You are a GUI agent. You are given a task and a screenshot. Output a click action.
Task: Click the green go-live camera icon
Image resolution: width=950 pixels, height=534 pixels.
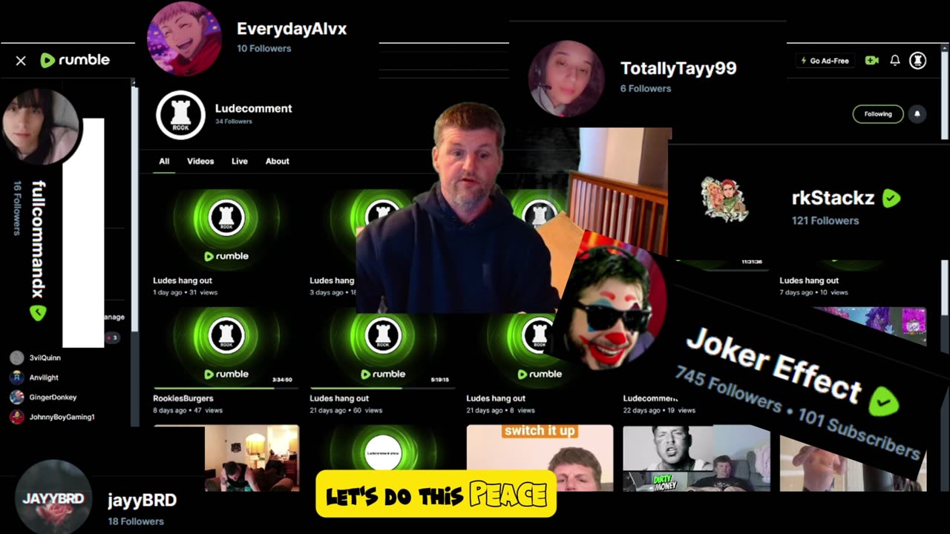coord(872,60)
